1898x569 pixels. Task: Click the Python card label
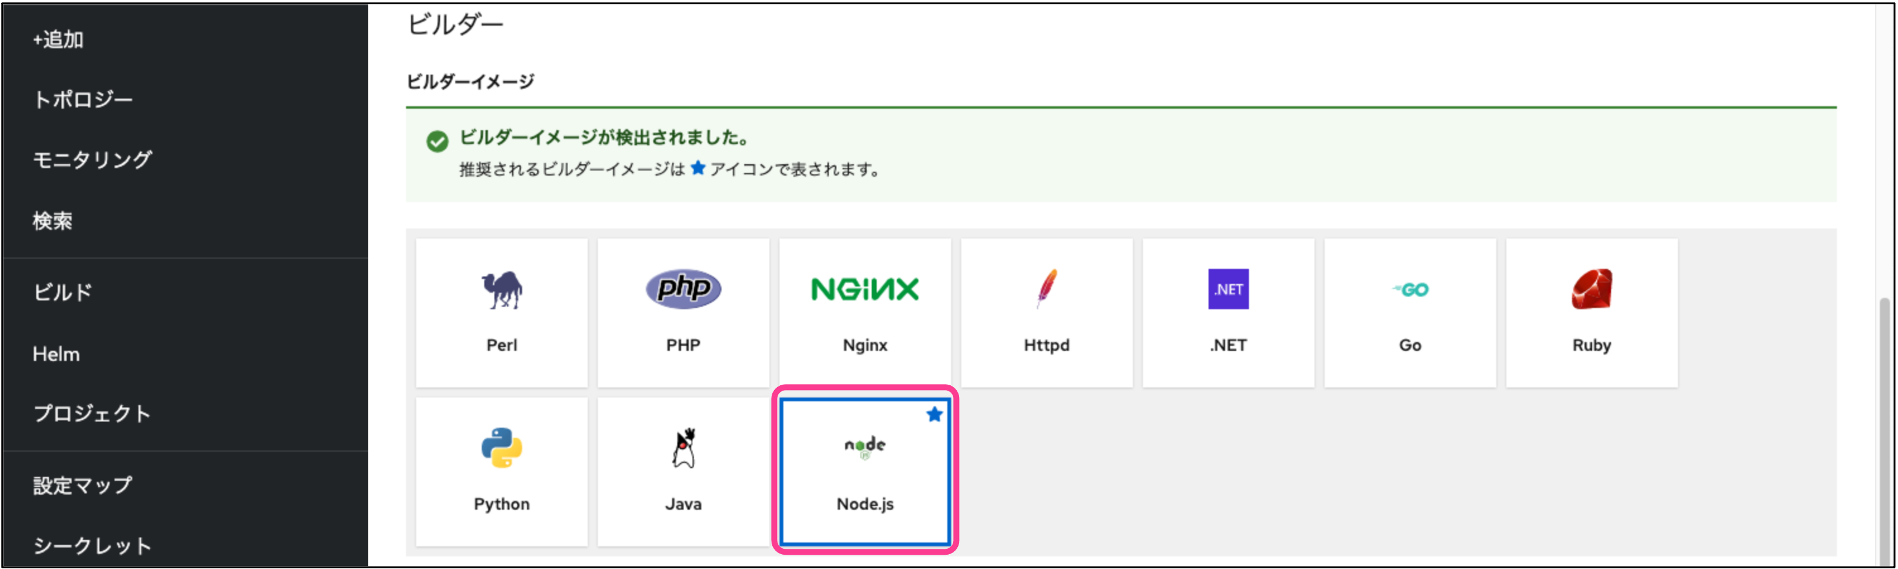point(502,504)
